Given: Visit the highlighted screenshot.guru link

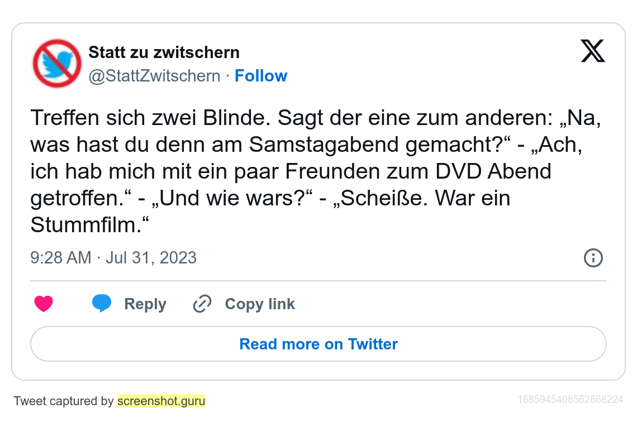Looking at the screenshot, I should 161,401.
